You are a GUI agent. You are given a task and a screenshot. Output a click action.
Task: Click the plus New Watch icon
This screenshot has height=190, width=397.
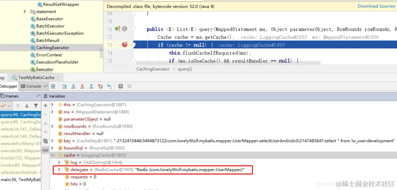click(x=45, y=106)
